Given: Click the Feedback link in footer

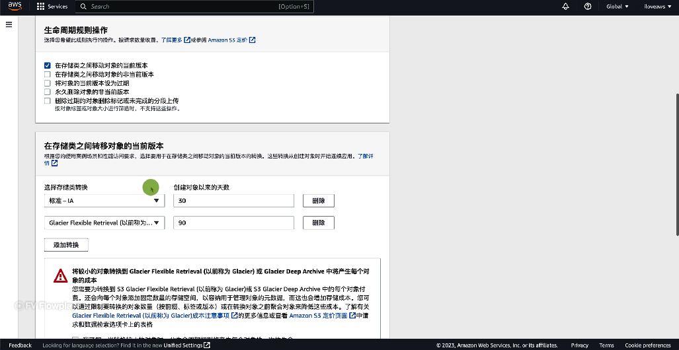Looking at the screenshot, I should [20, 345].
